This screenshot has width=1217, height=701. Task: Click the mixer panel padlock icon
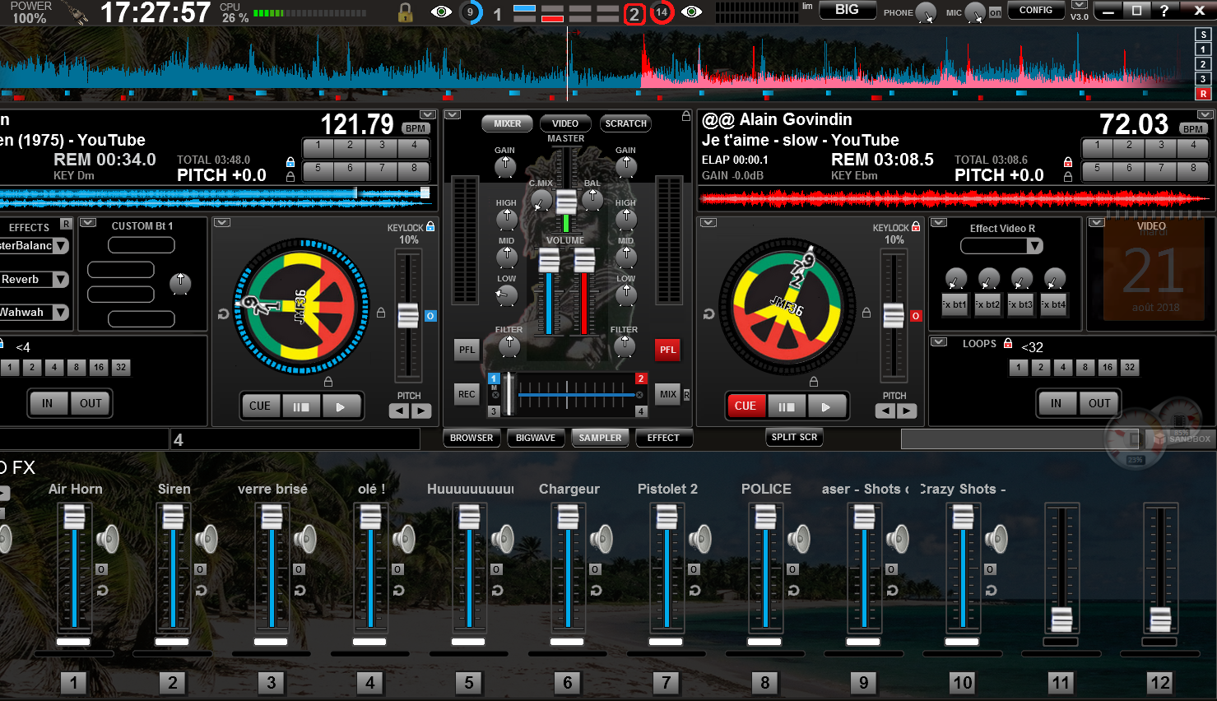686,116
